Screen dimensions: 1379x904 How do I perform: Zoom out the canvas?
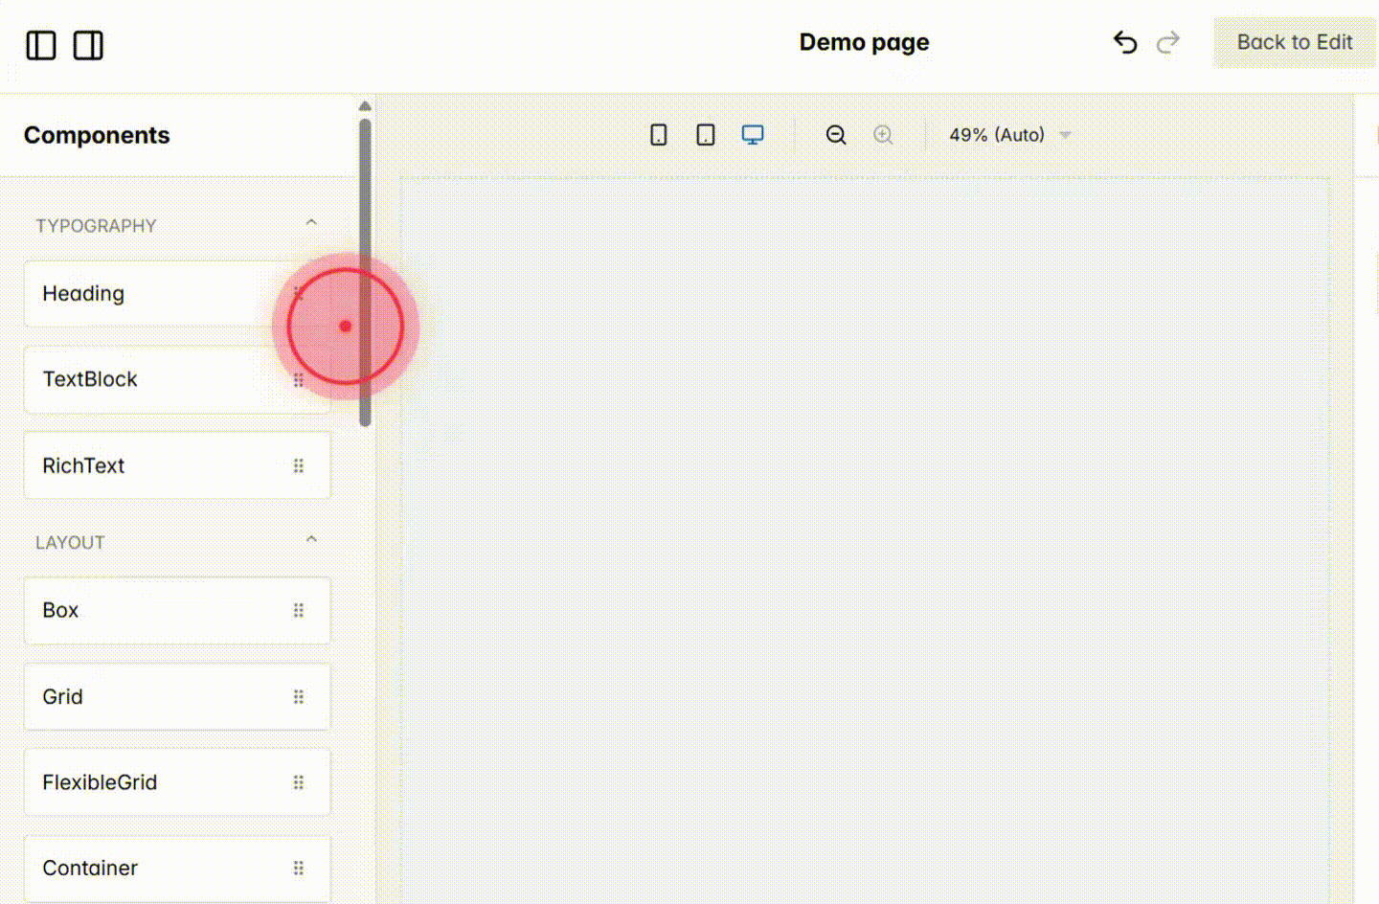click(835, 135)
